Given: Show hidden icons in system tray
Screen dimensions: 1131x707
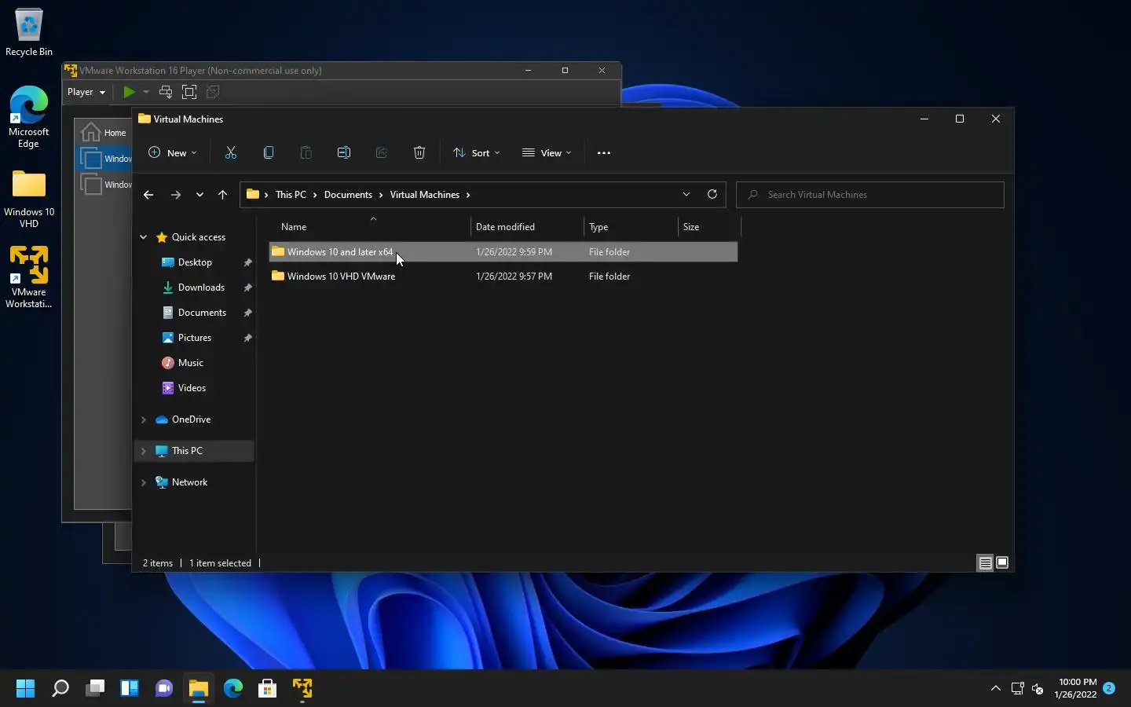Looking at the screenshot, I should coord(996,689).
